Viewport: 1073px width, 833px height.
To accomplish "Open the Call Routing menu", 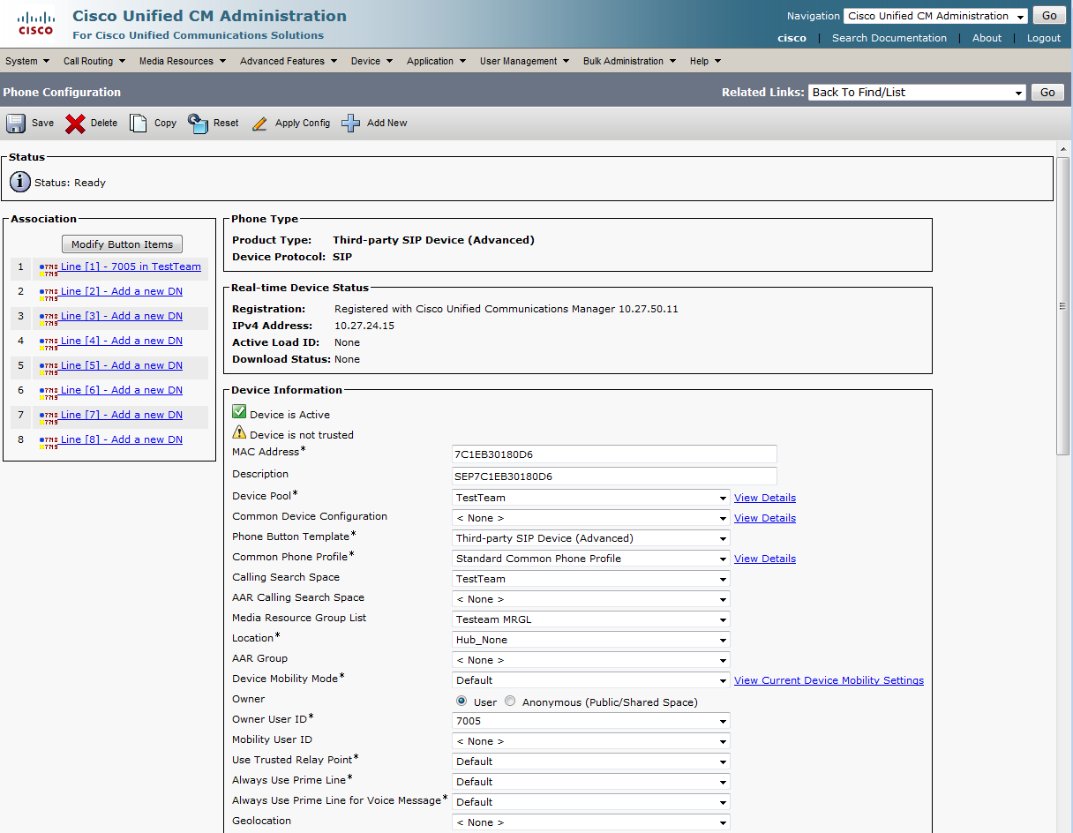I will coord(94,61).
